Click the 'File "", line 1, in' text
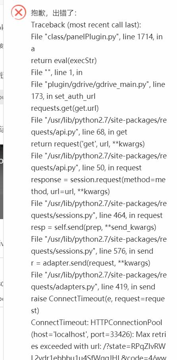The image size is (177, 360). [57, 73]
